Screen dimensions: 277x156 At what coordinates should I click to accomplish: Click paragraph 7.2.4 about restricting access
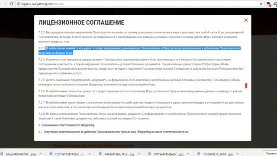click(141, 66)
